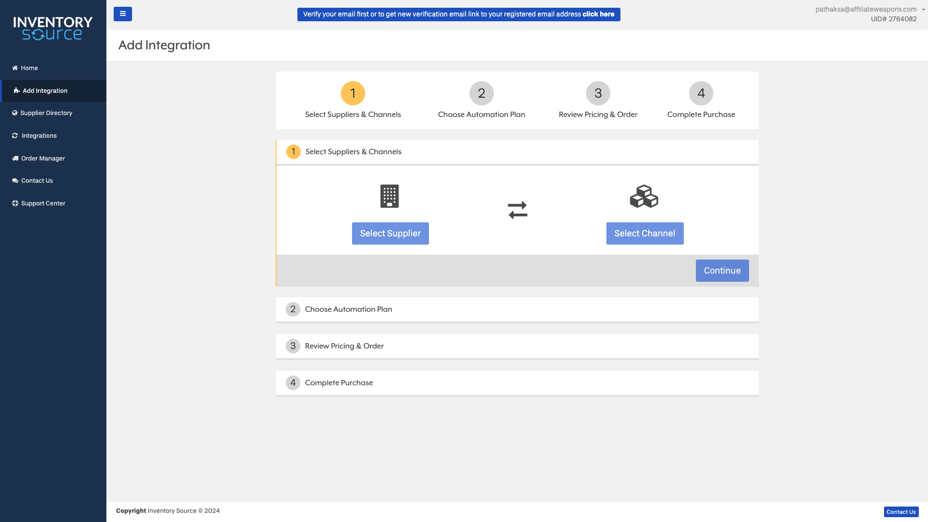Expand the Complete Purchase section
Viewport: 928px width, 522px height.
[x=339, y=383]
